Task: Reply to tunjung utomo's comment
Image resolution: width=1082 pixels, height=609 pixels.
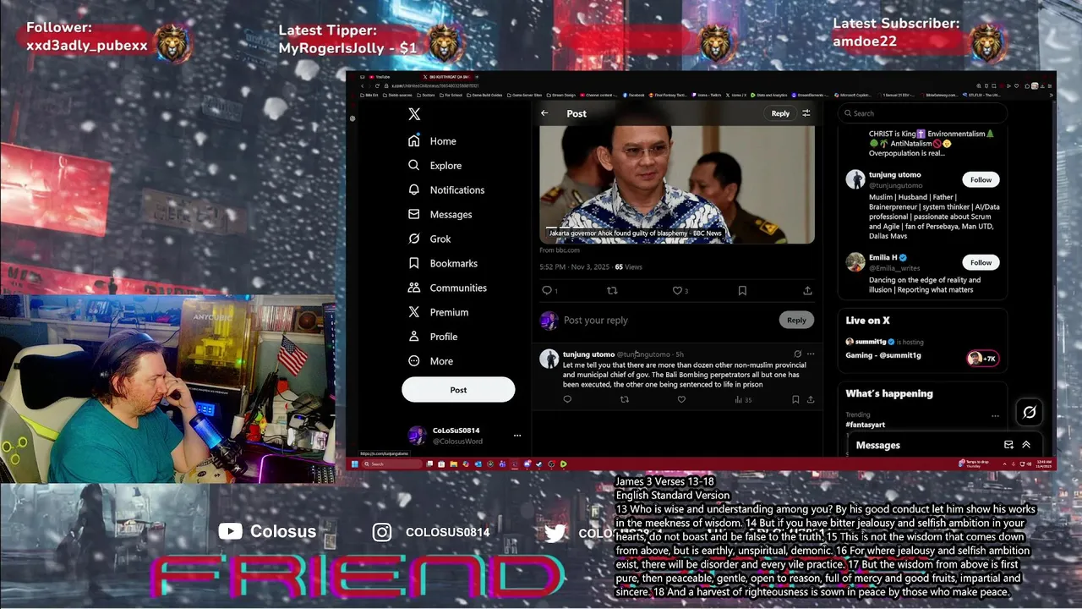Action: pyautogui.click(x=567, y=399)
